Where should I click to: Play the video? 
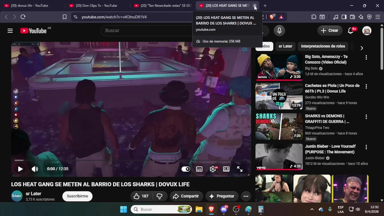tap(20, 169)
